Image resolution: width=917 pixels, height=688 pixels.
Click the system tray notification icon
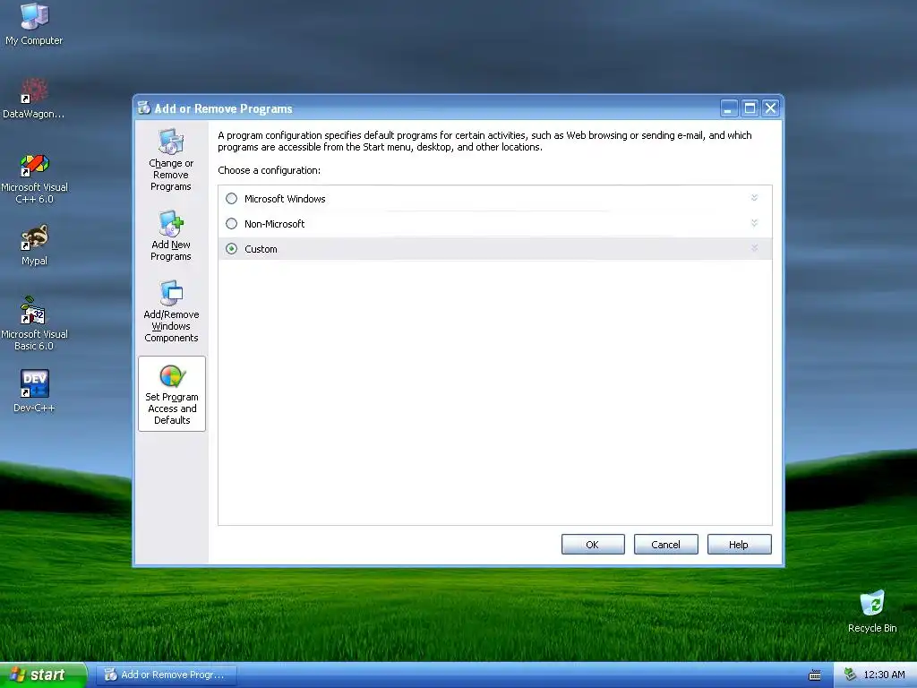pyautogui.click(x=850, y=675)
